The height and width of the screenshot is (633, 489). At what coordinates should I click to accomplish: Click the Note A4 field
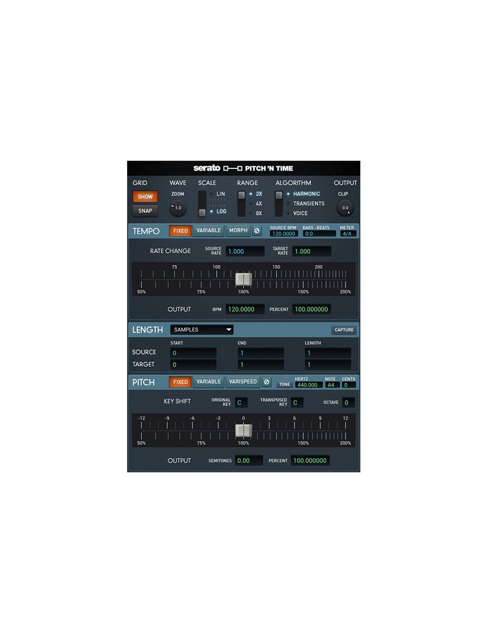click(332, 385)
